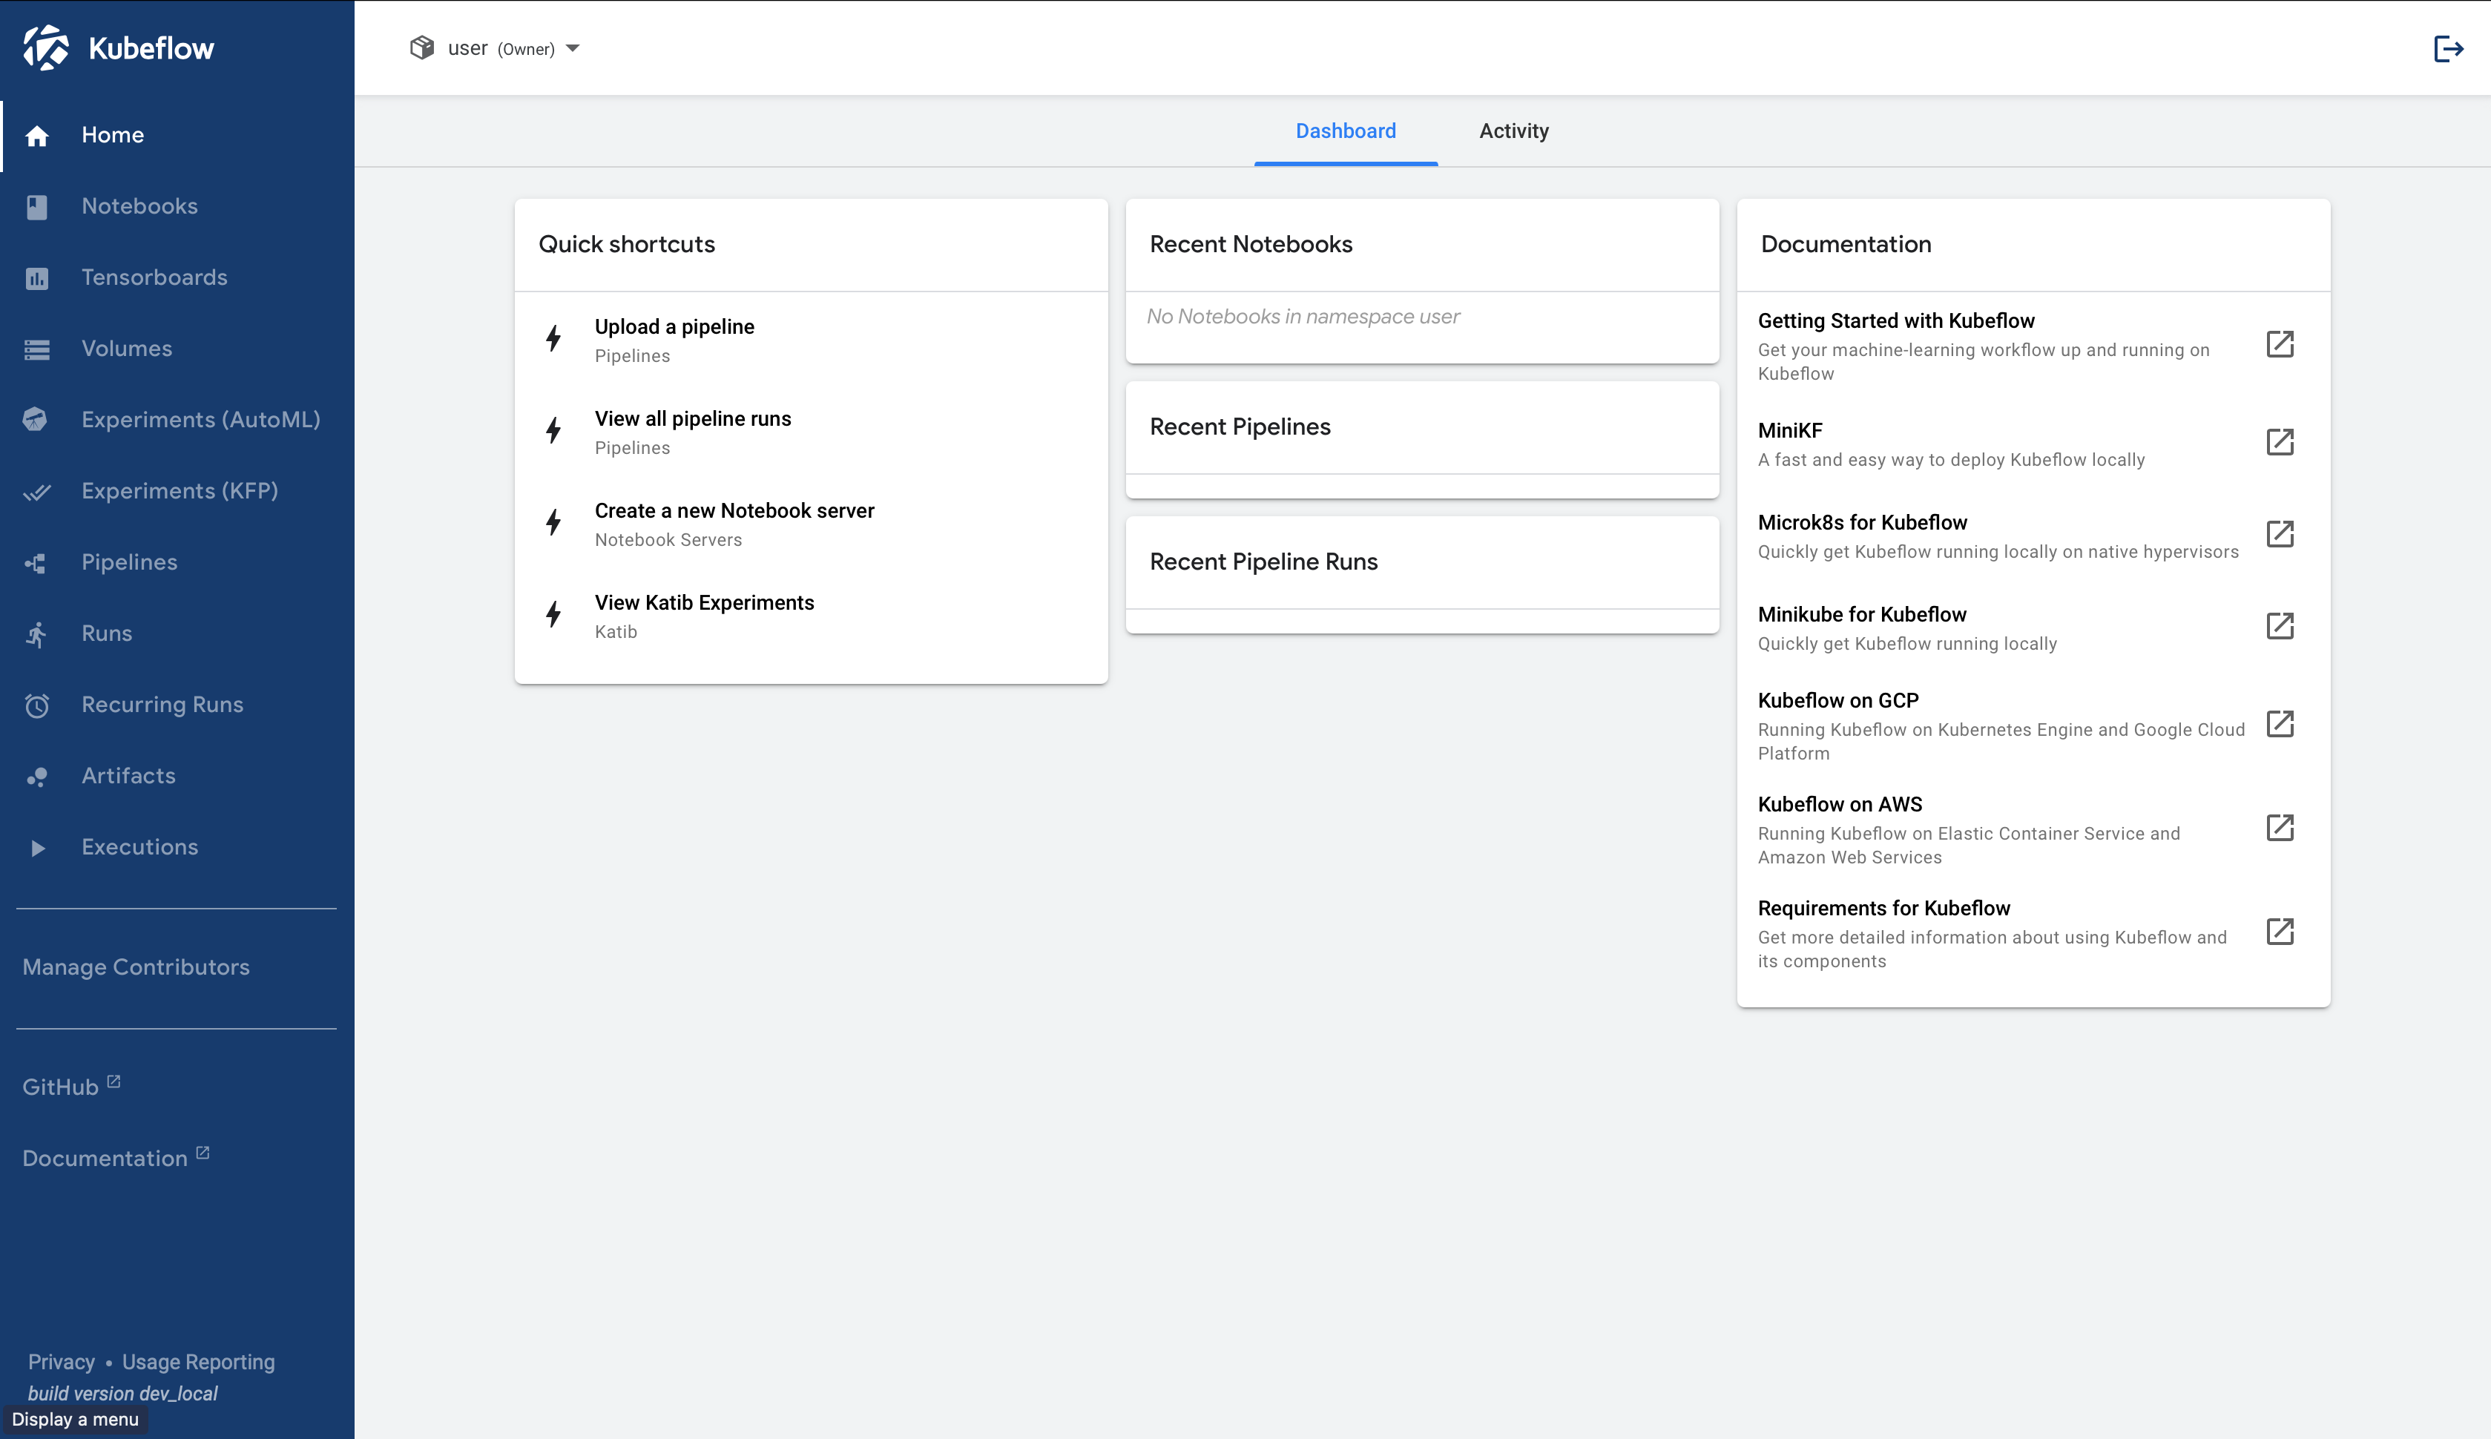Click the logout icon at top right
This screenshot has width=2491, height=1439.
point(2449,47)
